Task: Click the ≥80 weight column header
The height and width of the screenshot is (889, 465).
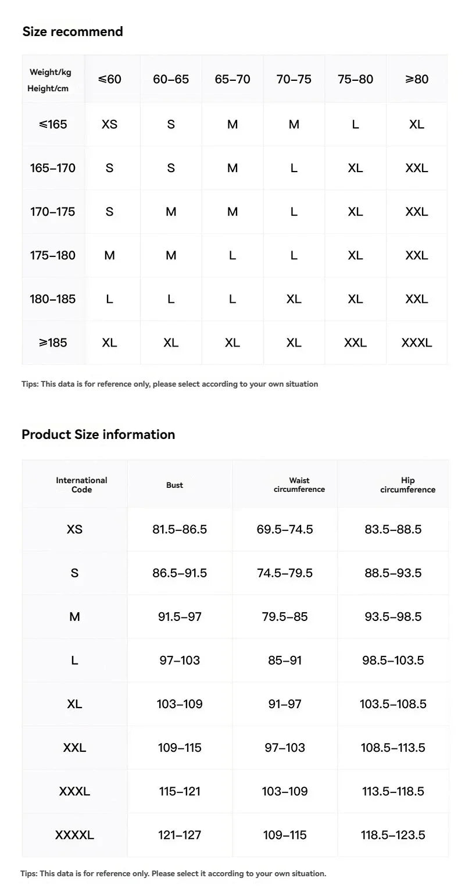Action: (417, 79)
